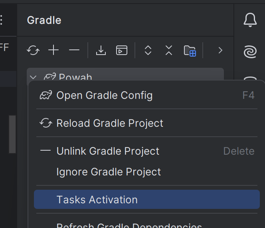265x228 pixels.
Task: Click the minus icon in Gradle toolbar
Action: (x=74, y=50)
